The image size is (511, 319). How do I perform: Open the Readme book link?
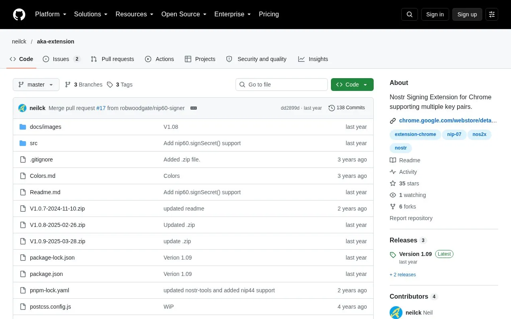click(405, 160)
